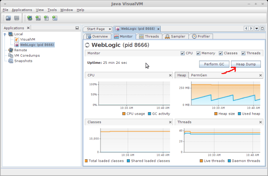
Task: Uncheck the CPU checkbox
Action: [182, 53]
